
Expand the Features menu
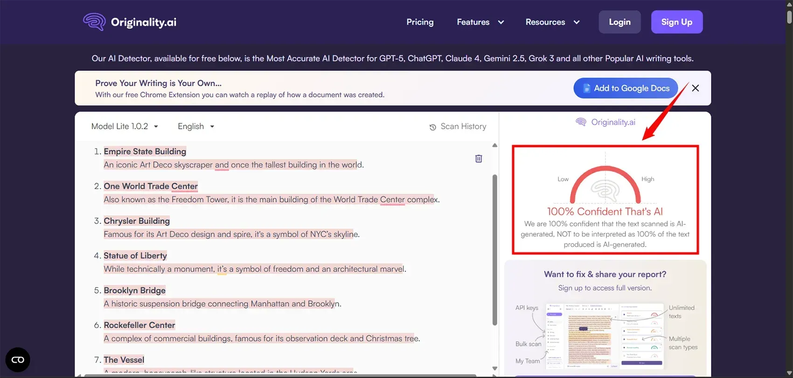pos(480,22)
